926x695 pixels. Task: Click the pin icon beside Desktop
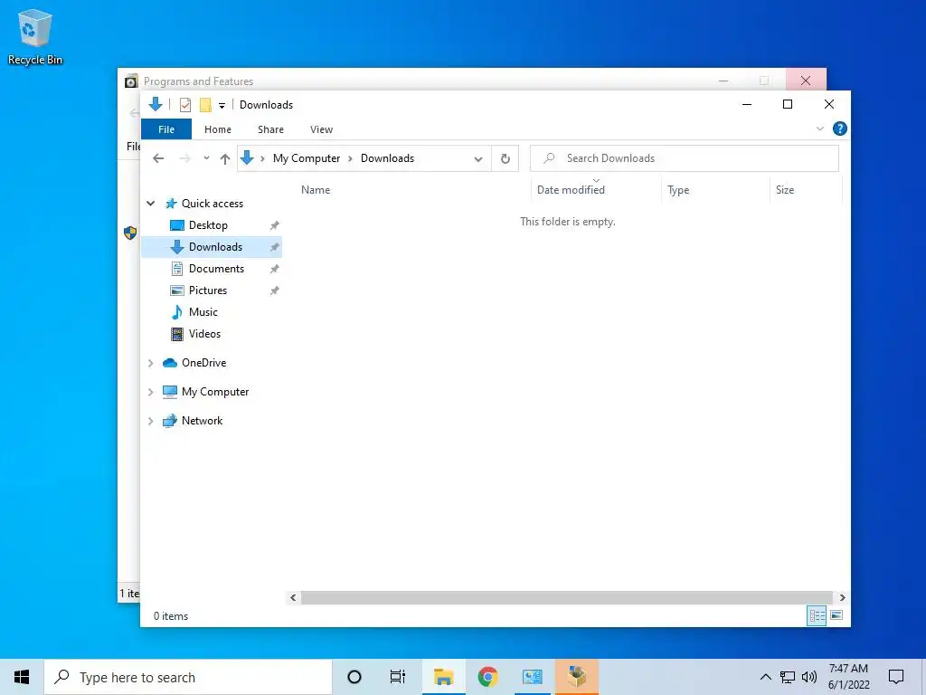[x=275, y=225]
